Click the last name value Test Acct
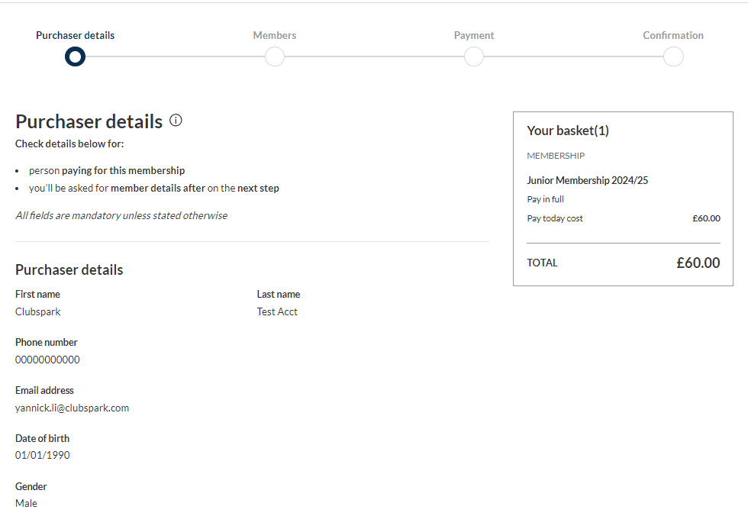The height and width of the screenshot is (529, 748). 277,311
